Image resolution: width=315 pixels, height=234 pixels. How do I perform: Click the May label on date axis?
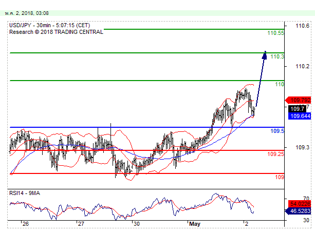194,224
